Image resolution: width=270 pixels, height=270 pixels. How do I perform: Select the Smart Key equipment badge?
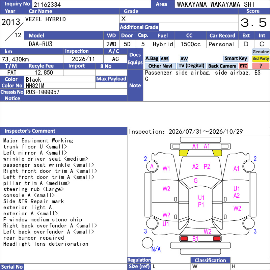pyautogui.click(x=236, y=58)
